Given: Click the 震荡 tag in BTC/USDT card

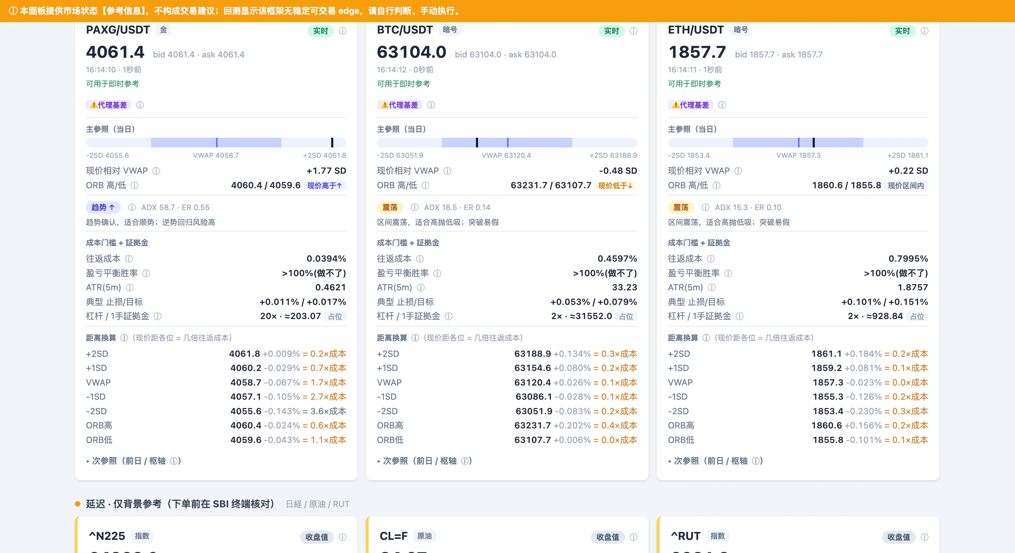Looking at the screenshot, I should [390, 207].
